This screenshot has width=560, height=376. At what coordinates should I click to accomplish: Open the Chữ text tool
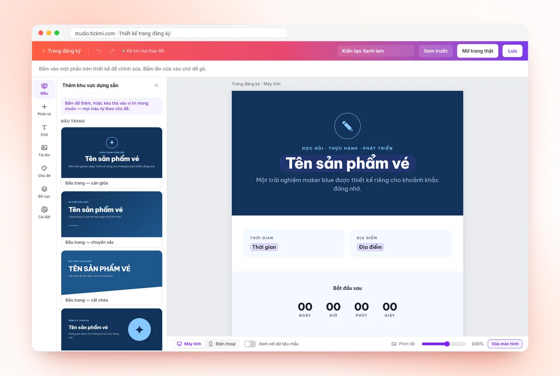coord(44,130)
